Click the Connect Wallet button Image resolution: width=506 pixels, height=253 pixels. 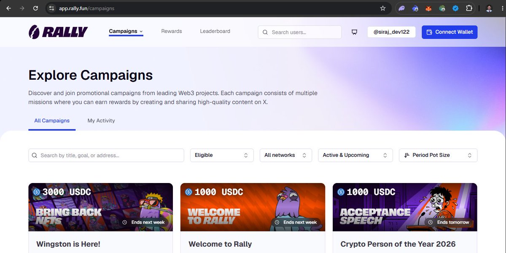point(449,32)
